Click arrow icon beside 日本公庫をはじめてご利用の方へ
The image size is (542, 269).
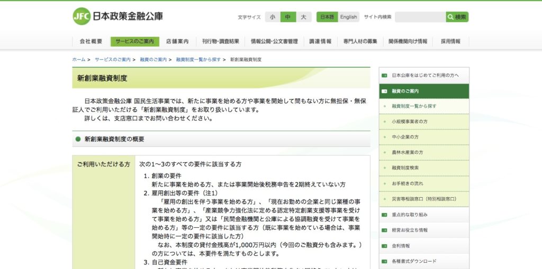[384, 75]
